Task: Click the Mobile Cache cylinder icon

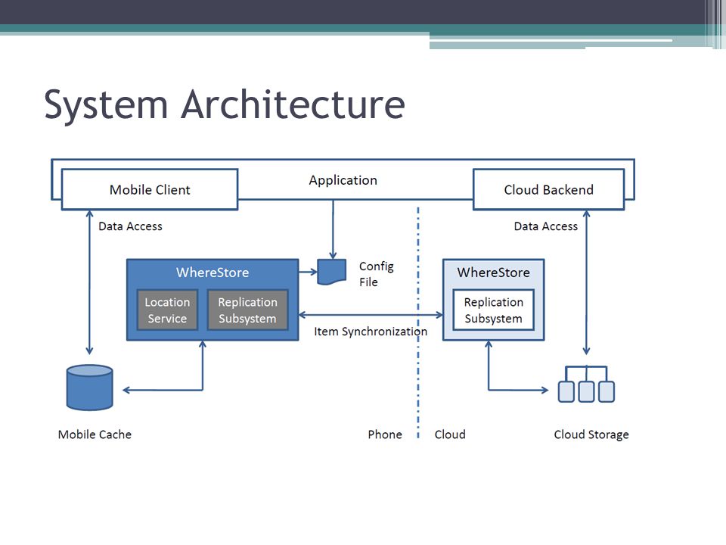Action: coord(89,388)
